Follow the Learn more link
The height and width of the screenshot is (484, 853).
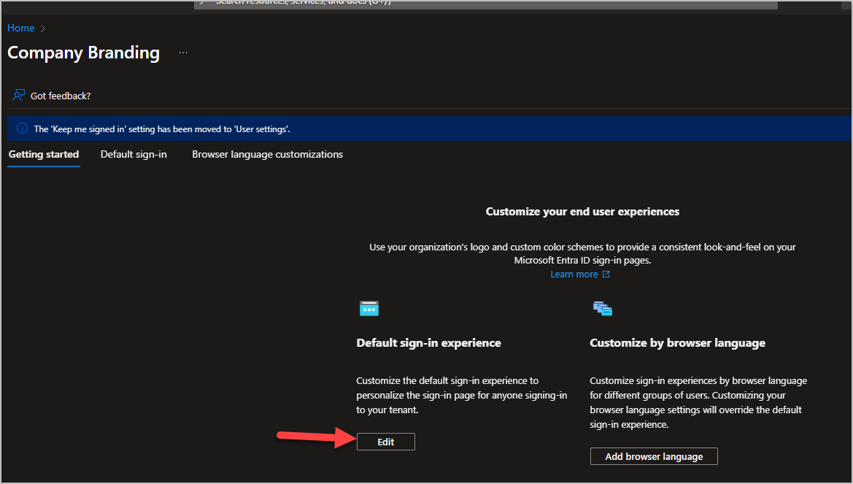[574, 274]
